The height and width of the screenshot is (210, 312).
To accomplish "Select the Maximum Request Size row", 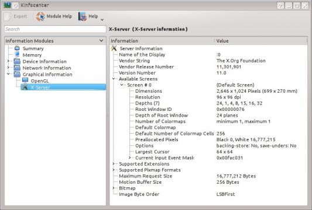I will [145, 176].
